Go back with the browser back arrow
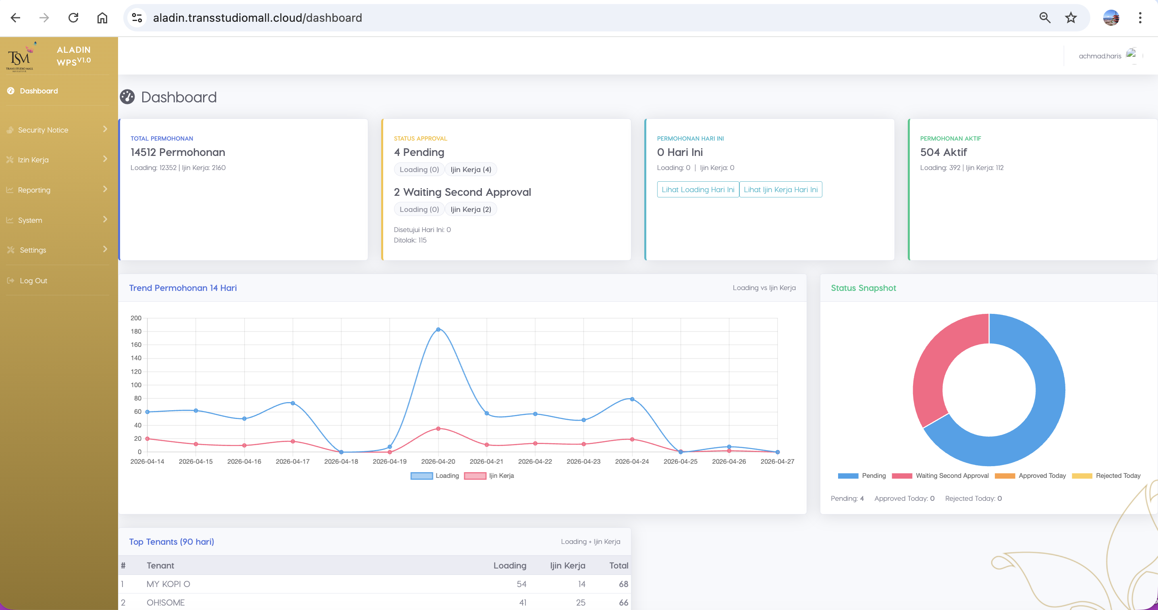Image resolution: width=1158 pixels, height=610 pixels. coord(15,18)
